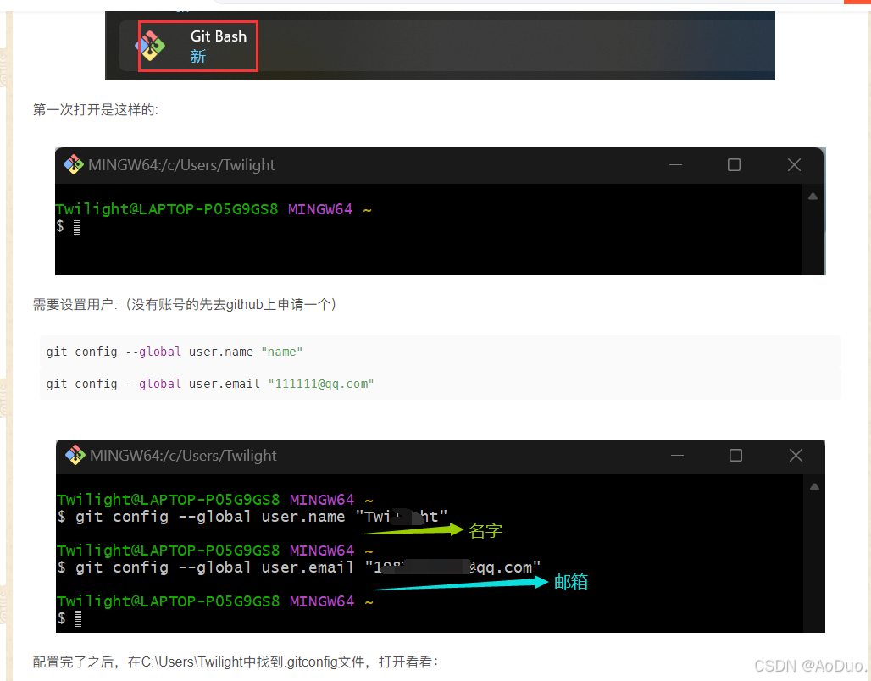Image resolution: width=871 pixels, height=681 pixels.
Task: Click the scroll-up arrow in first terminal
Action: [811, 195]
